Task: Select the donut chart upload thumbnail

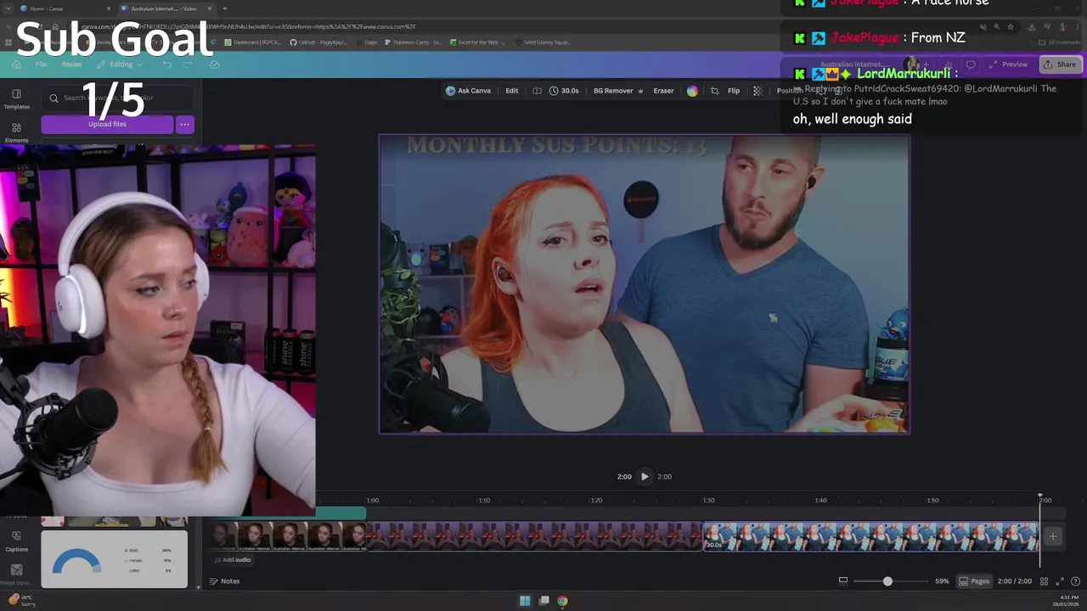Action: pyautogui.click(x=114, y=559)
